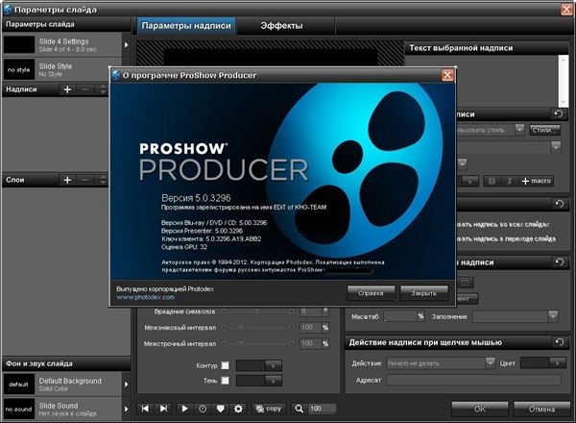This screenshot has width=576, height=423.
Task: Click the add caption plus icon in Надписи
Action: tap(67, 89)
